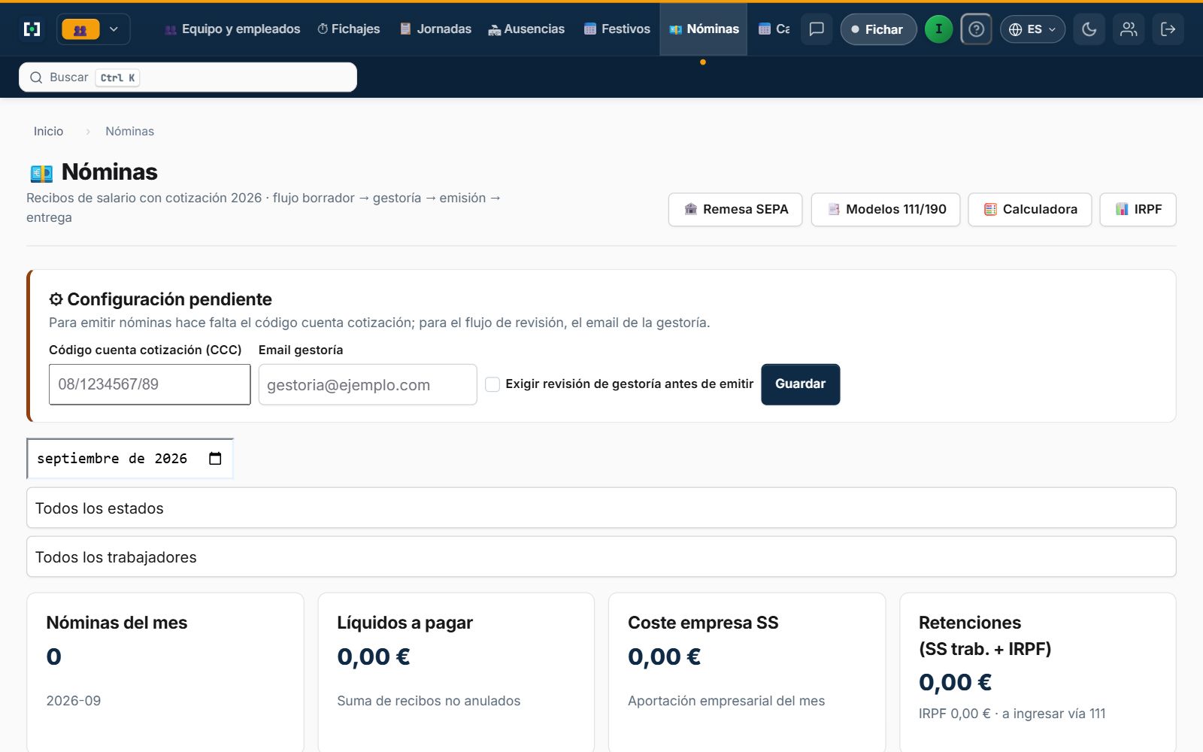Open the ES language dropdown
Screen dimensions: 1203x752
(1032, 29)
